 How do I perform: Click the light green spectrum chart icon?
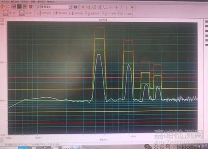[25, 6]
